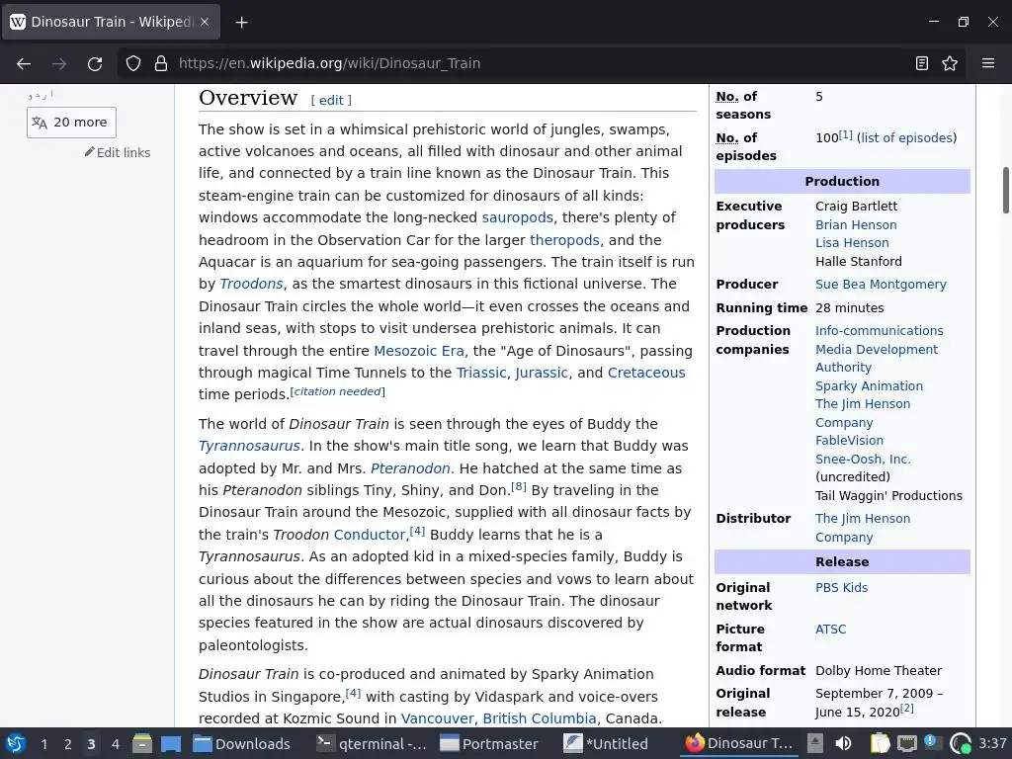Bookmark this page with the star
The height and width of the screenshot is (759, 1012).
click(x=950, y=63)
